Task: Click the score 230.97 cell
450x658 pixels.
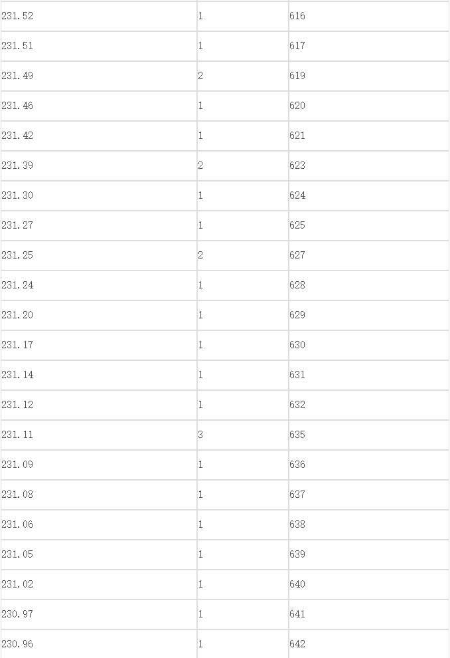Action: tap(99, 614)
